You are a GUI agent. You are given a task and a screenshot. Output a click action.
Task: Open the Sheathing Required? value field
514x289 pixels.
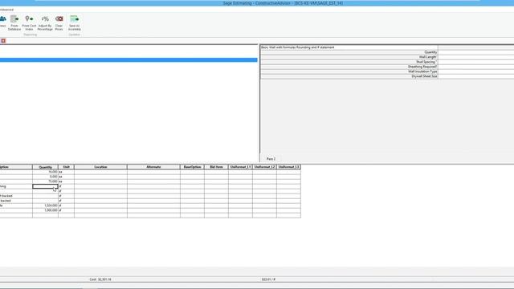tap(476, 67)
